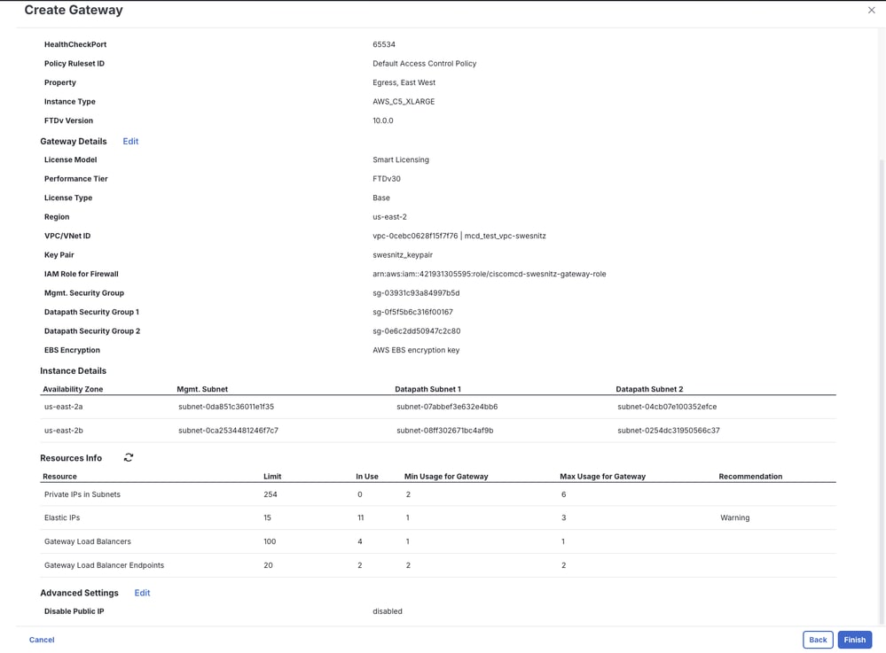This screenshot has width=886, height=653.
Task: Click the Elastic IPs resource row
Action: pyautogui.click(x=438, y=517)
